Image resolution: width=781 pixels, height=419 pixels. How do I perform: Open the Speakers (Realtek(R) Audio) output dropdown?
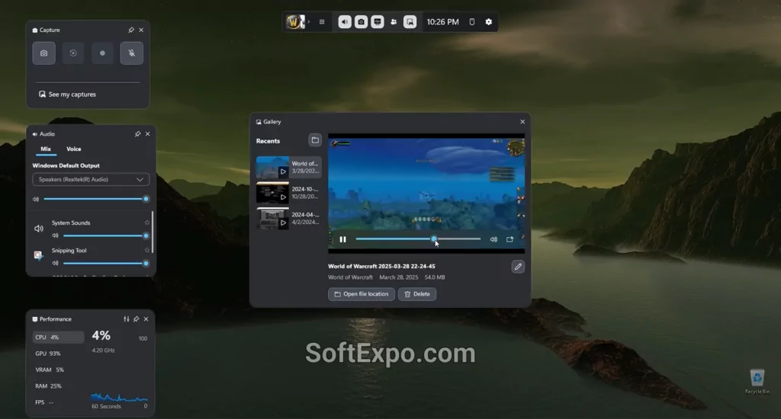click(91, 180)
